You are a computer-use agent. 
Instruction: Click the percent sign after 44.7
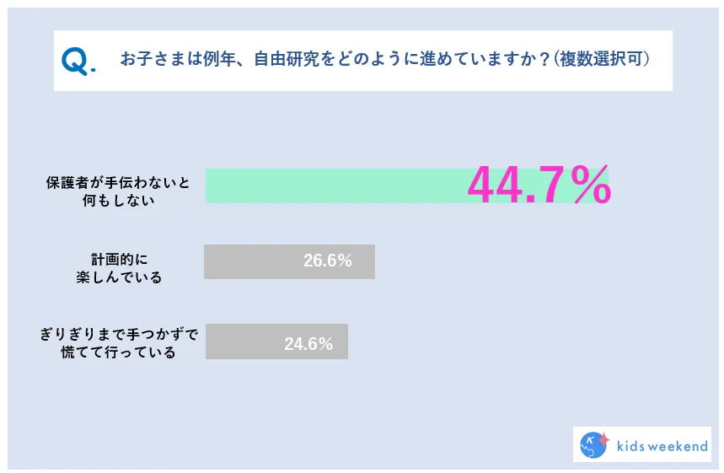[x=591, y=185]
